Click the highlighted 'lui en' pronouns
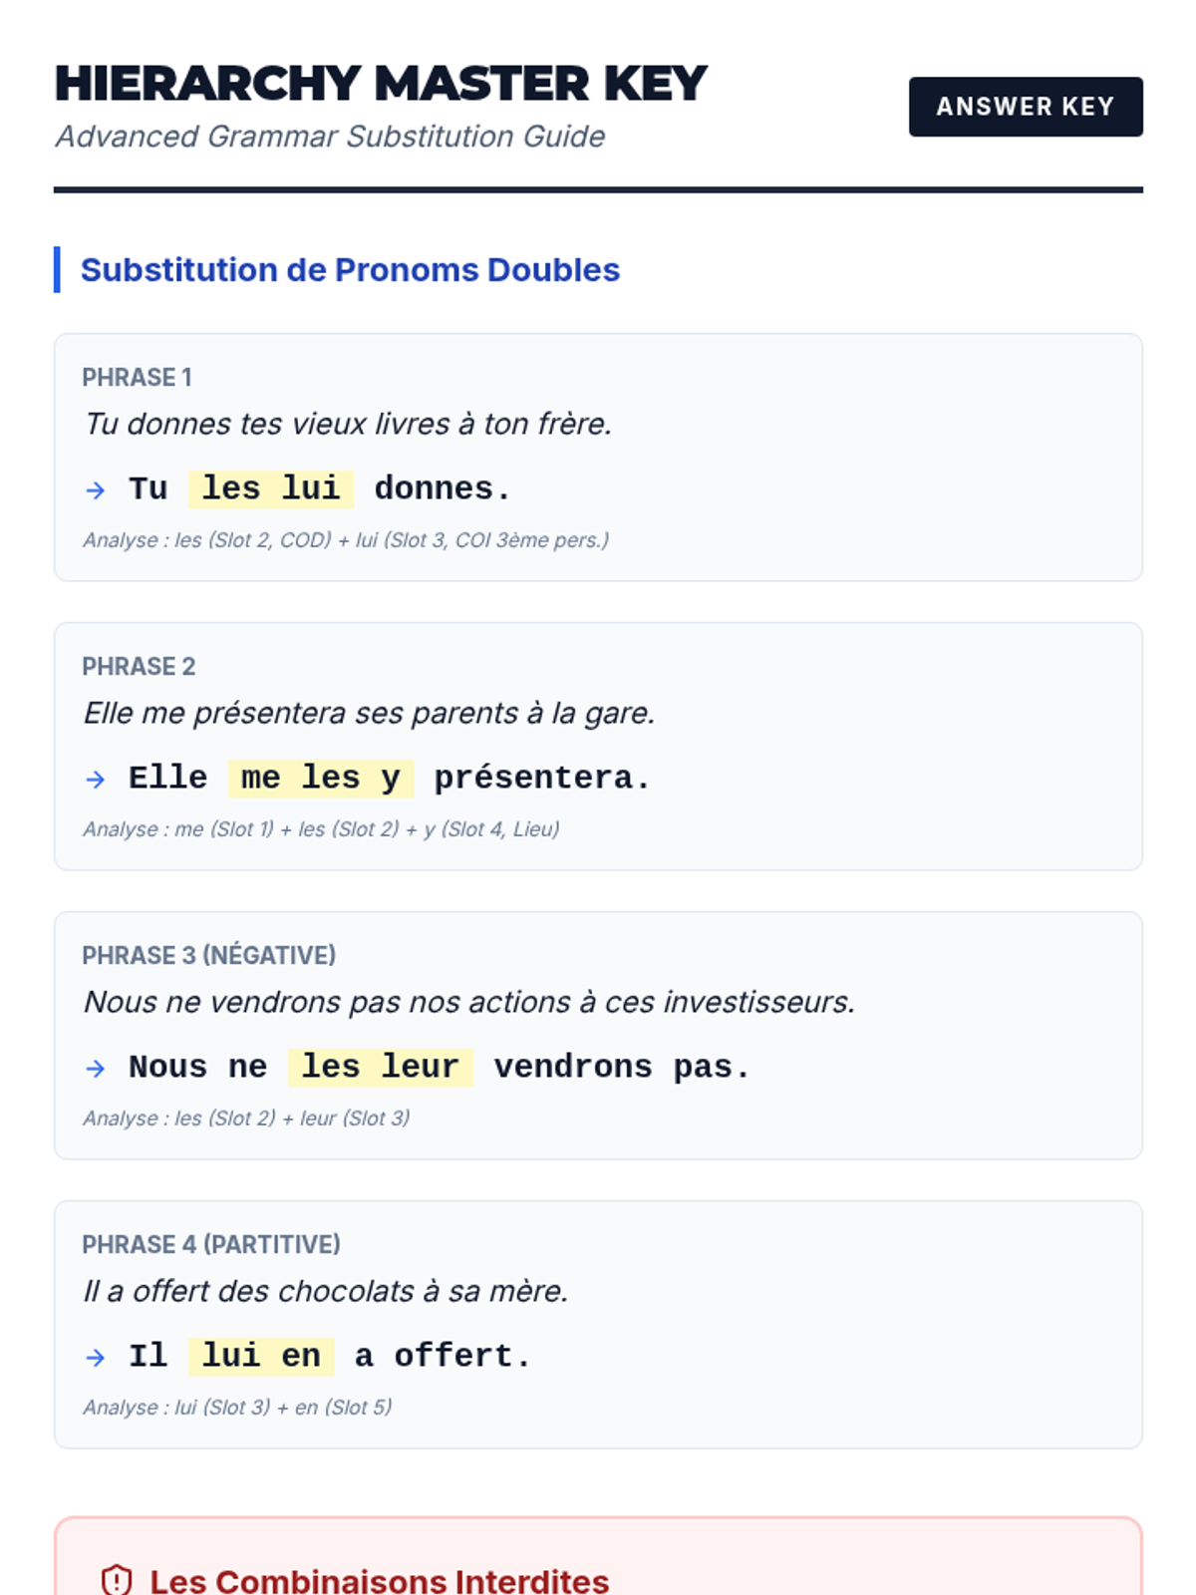This screenshot has height=1595, width=1196. [x=261, y=1356]
